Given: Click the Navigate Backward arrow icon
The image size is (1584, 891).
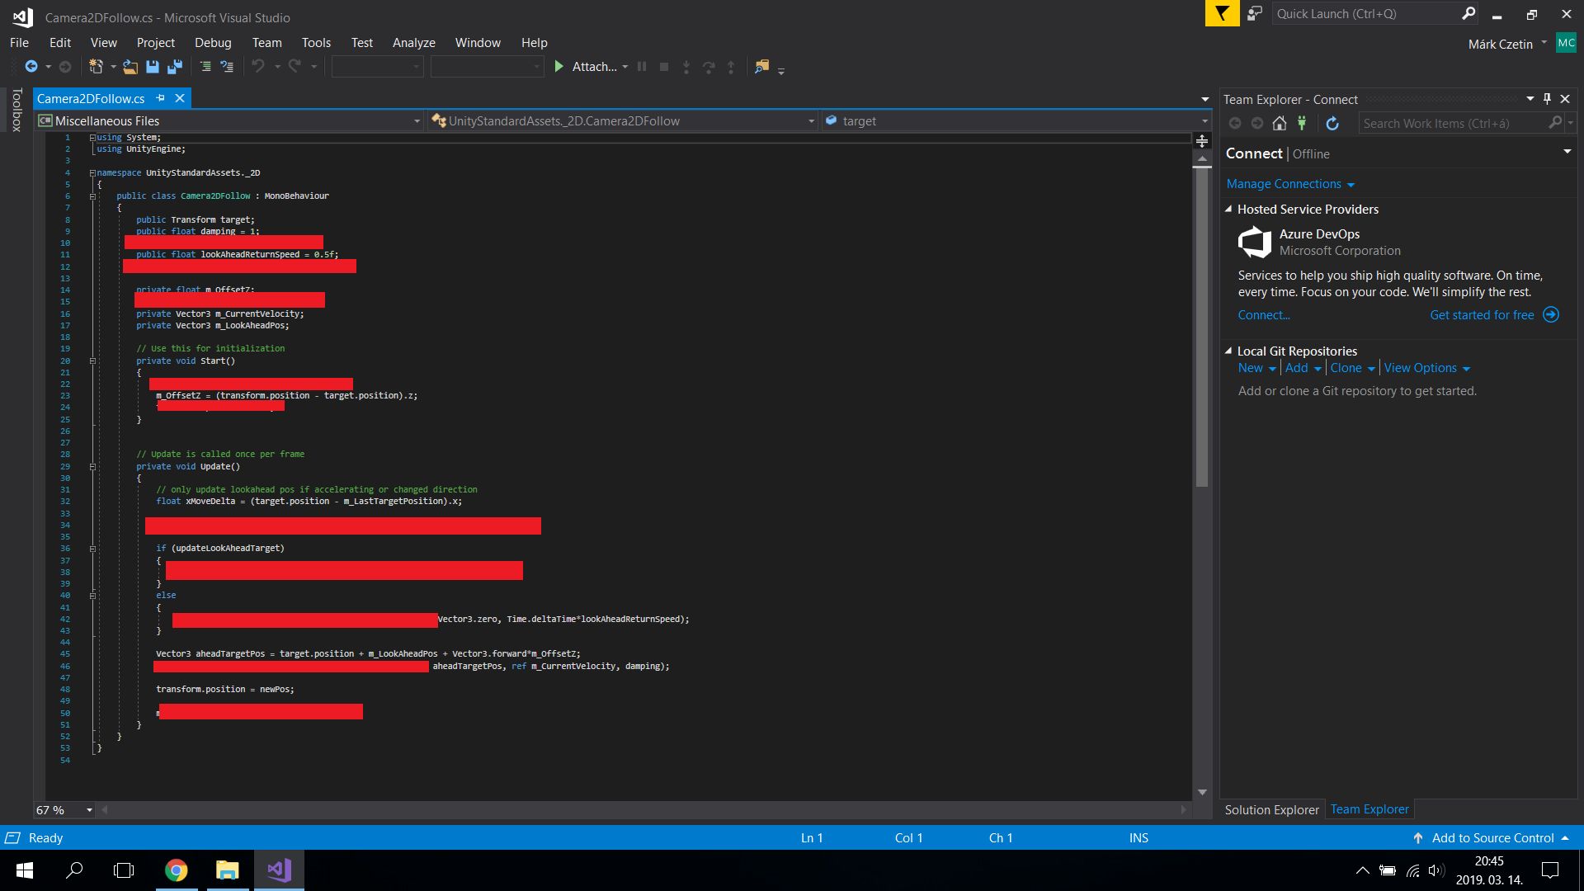Looking at the screenshot, I should [x=31, y=67].
